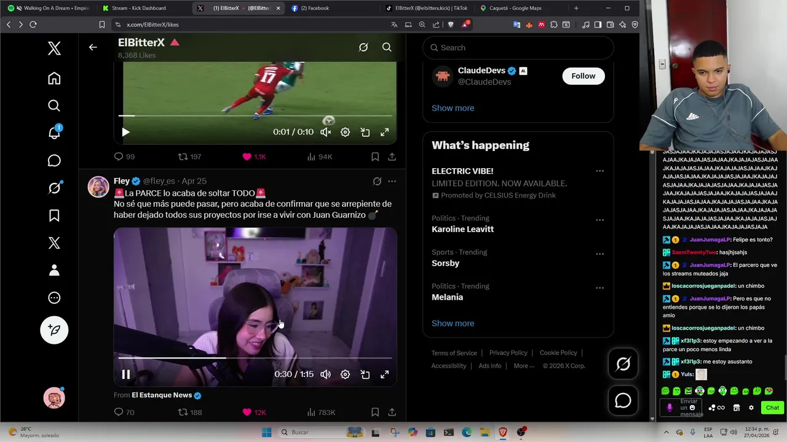Go back with the ElBitterX header arrow

coord(93,47)
